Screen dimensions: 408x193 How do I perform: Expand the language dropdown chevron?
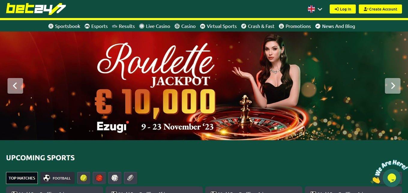[320, 9]
